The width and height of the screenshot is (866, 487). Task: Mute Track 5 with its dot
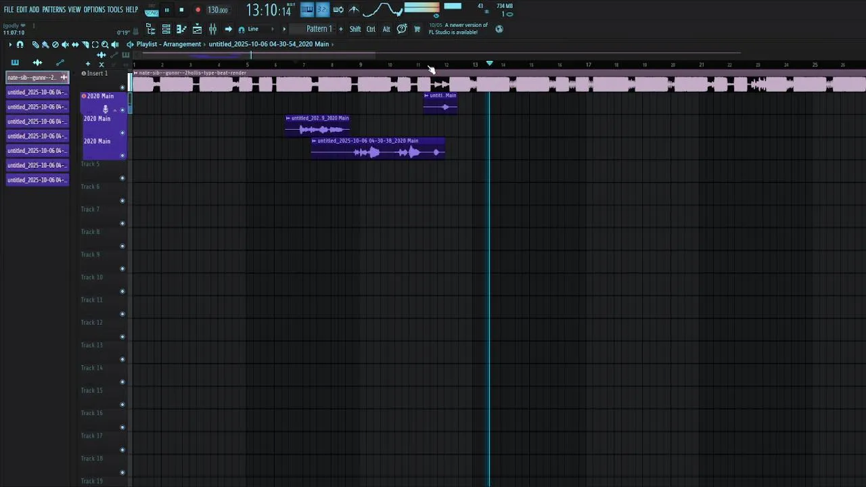(122, 178)
